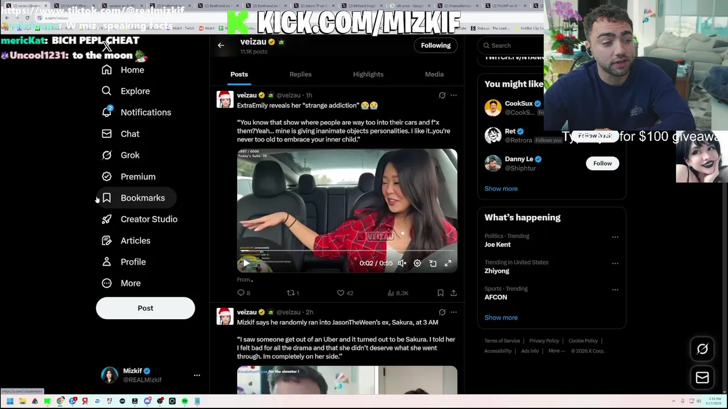Image resolution: width=728 pixels, height=409 pixels.
Task: Click the Windows Start button
Action: point(10,402)
